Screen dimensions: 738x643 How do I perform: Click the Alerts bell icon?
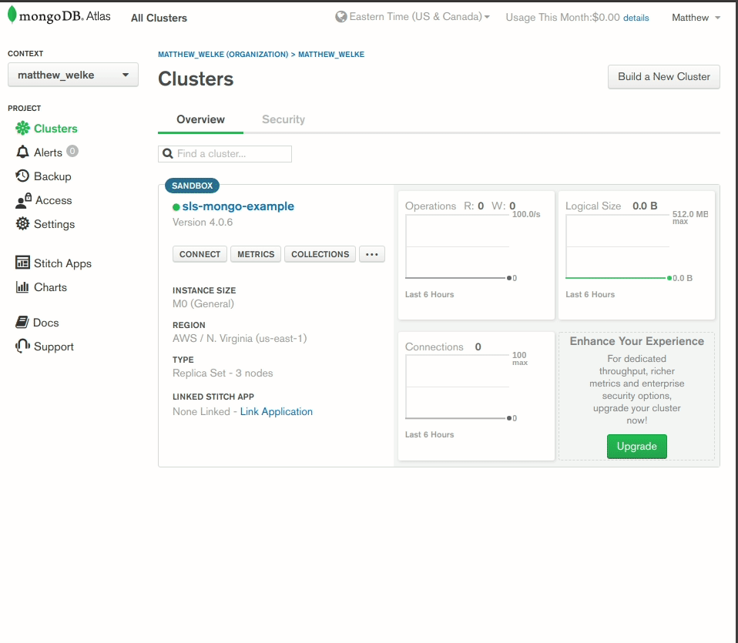(22, 152)
